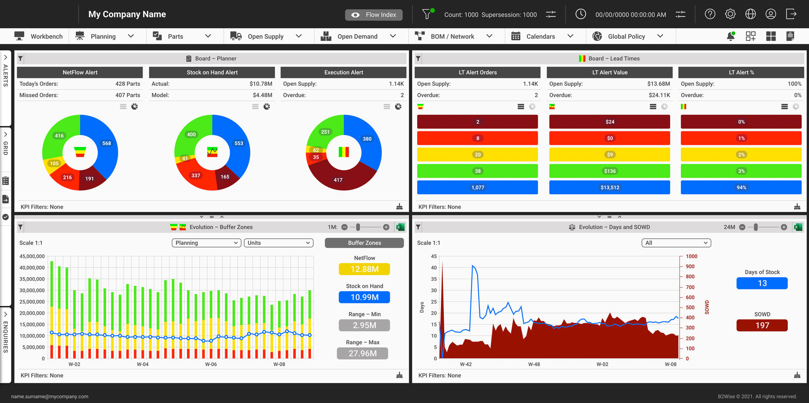
Task: Switch Stock on Hand Alert to list view
Action: pyautogui.click(x=255, y=107)
